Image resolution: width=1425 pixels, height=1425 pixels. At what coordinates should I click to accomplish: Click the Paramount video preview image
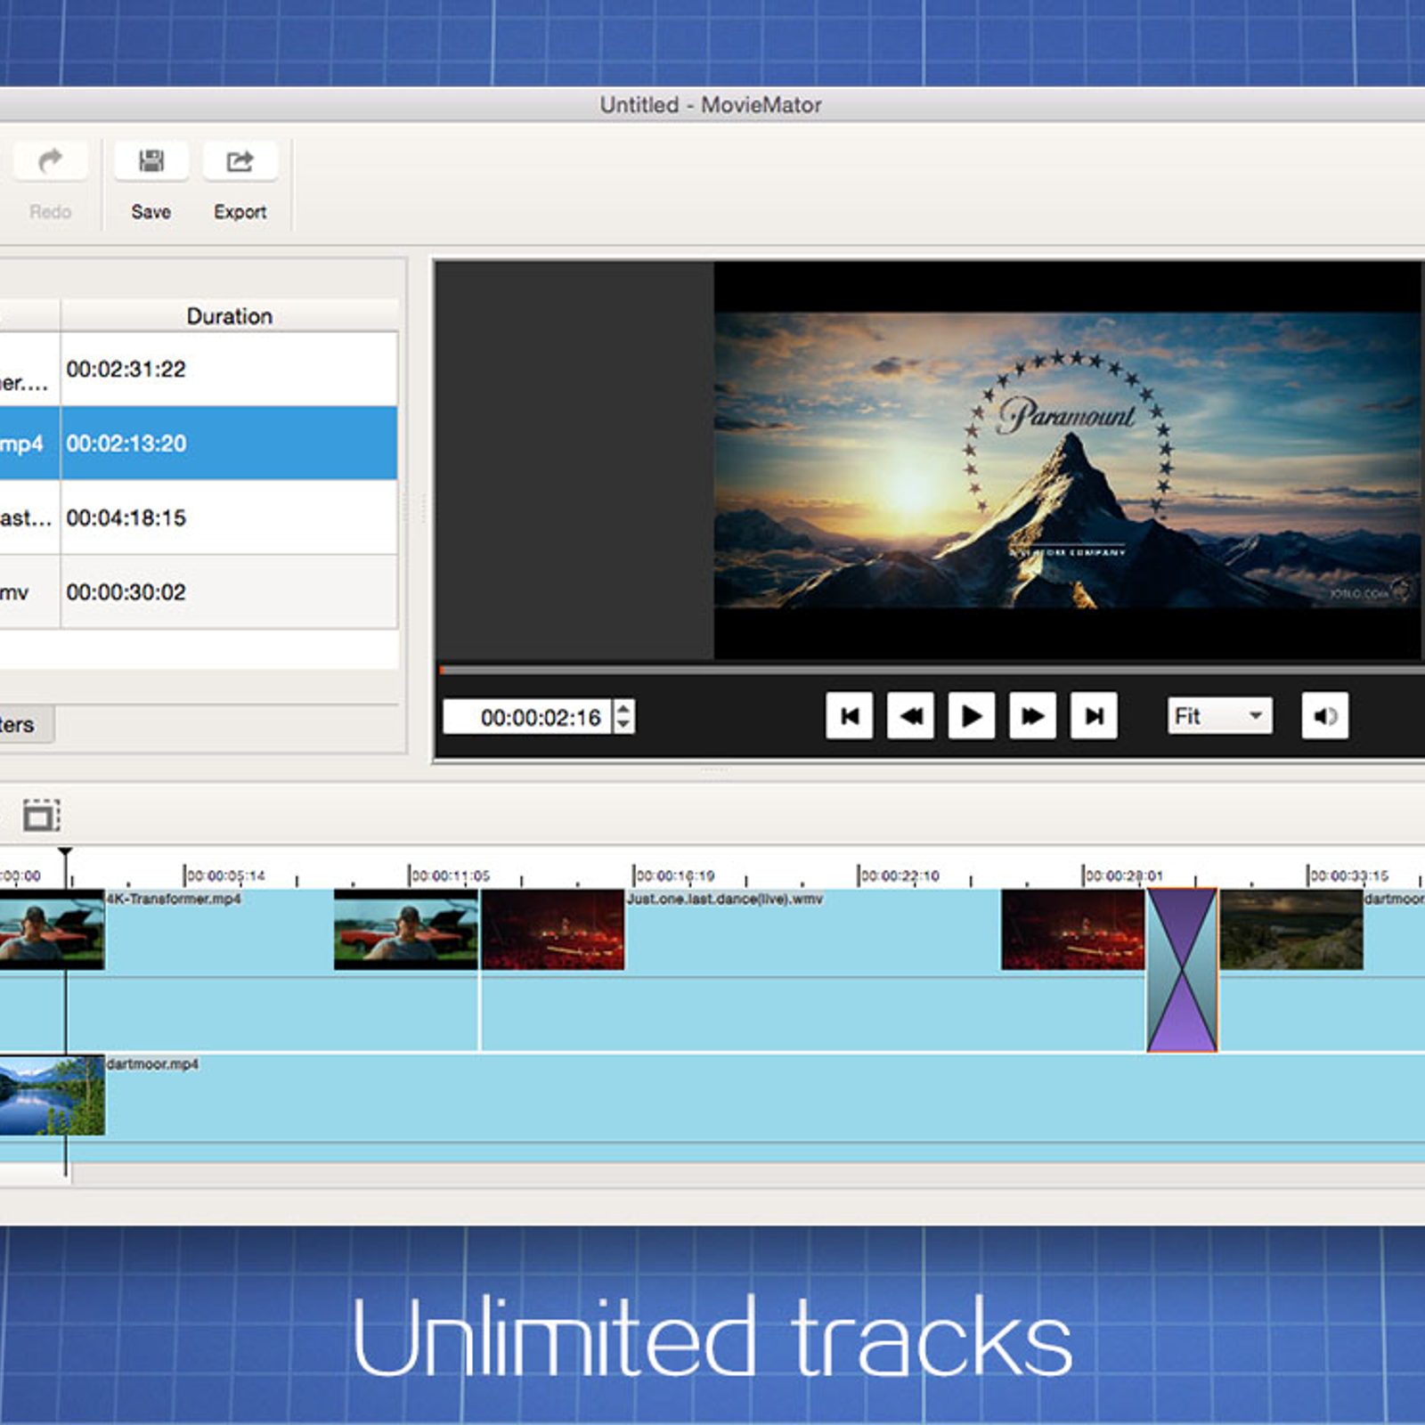point(1067,460)
